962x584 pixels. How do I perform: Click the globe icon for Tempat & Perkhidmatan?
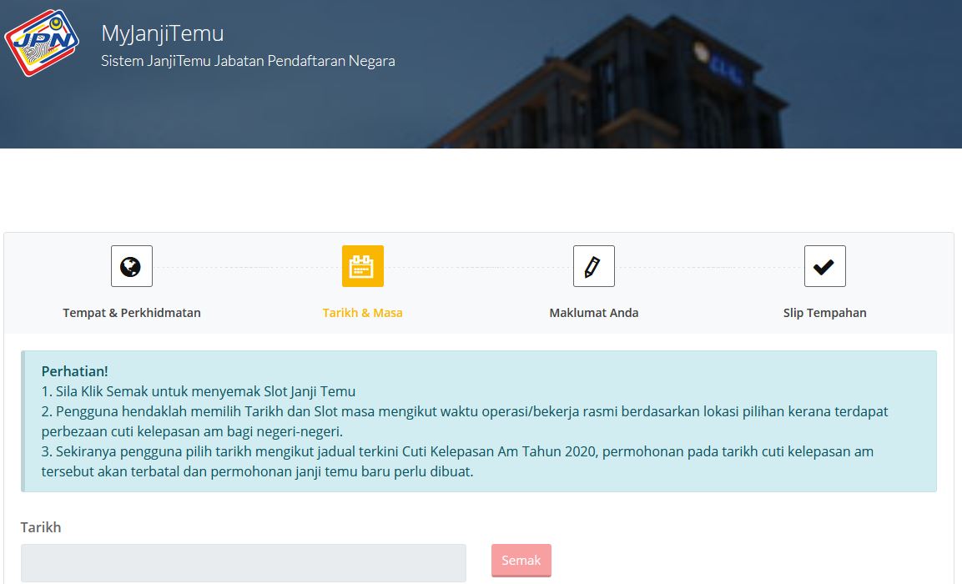click(131, 266)
